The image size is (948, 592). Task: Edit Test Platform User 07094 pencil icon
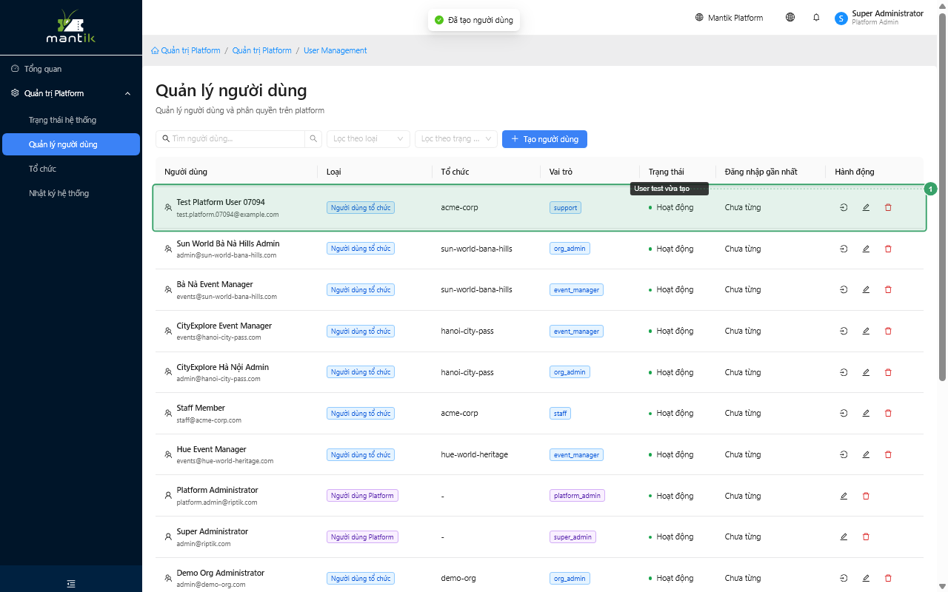click(x=866, y=207)
